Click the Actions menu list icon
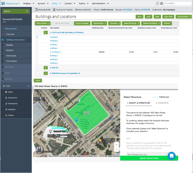This screenshot has width=193, height=173. point(27,11)
